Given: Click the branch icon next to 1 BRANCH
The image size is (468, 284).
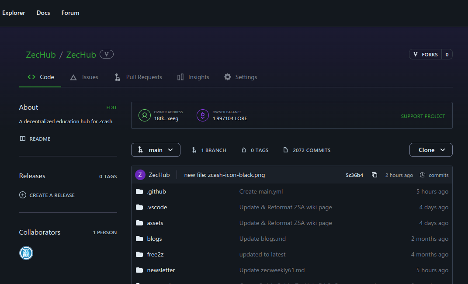Looking at the screenshot, I should point(194,150).
